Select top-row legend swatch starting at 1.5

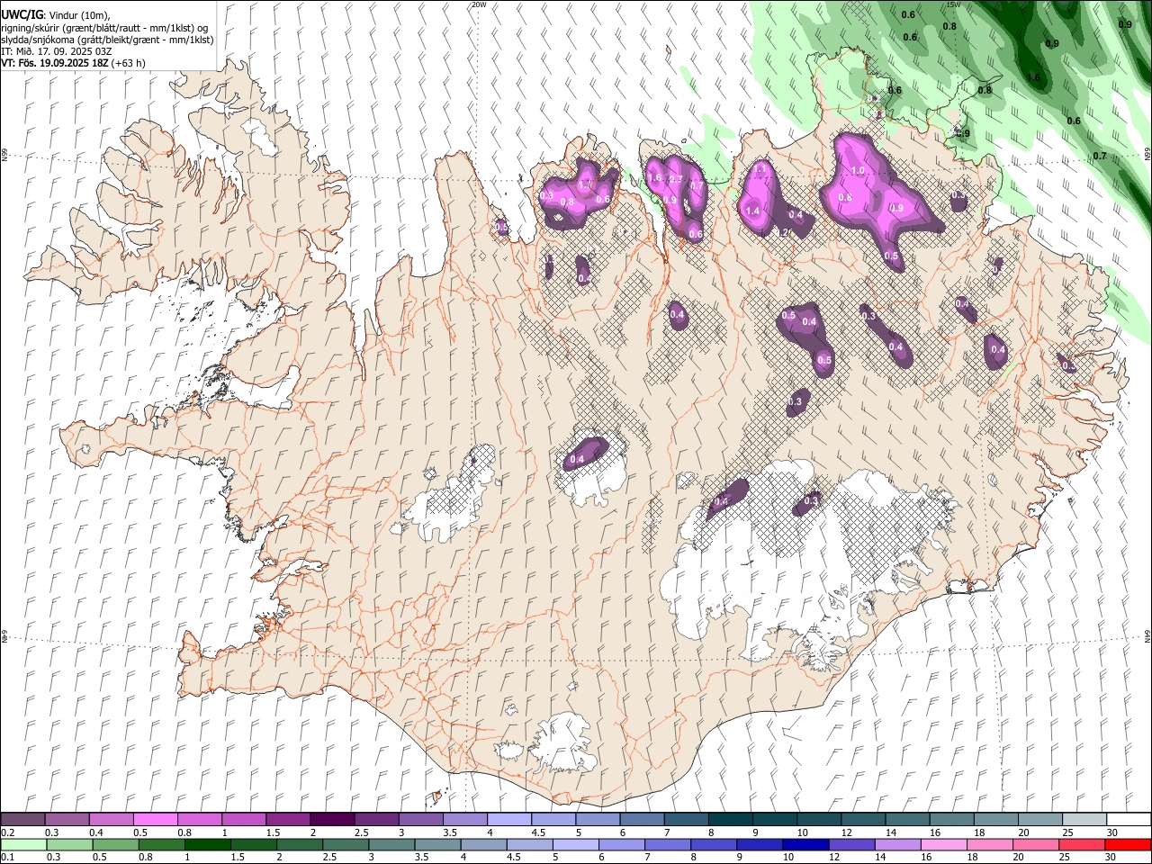click(x=287, y=820)
